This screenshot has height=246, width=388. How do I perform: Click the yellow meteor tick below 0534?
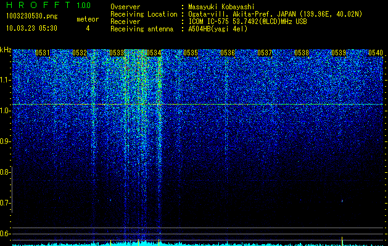click(159, 242)
